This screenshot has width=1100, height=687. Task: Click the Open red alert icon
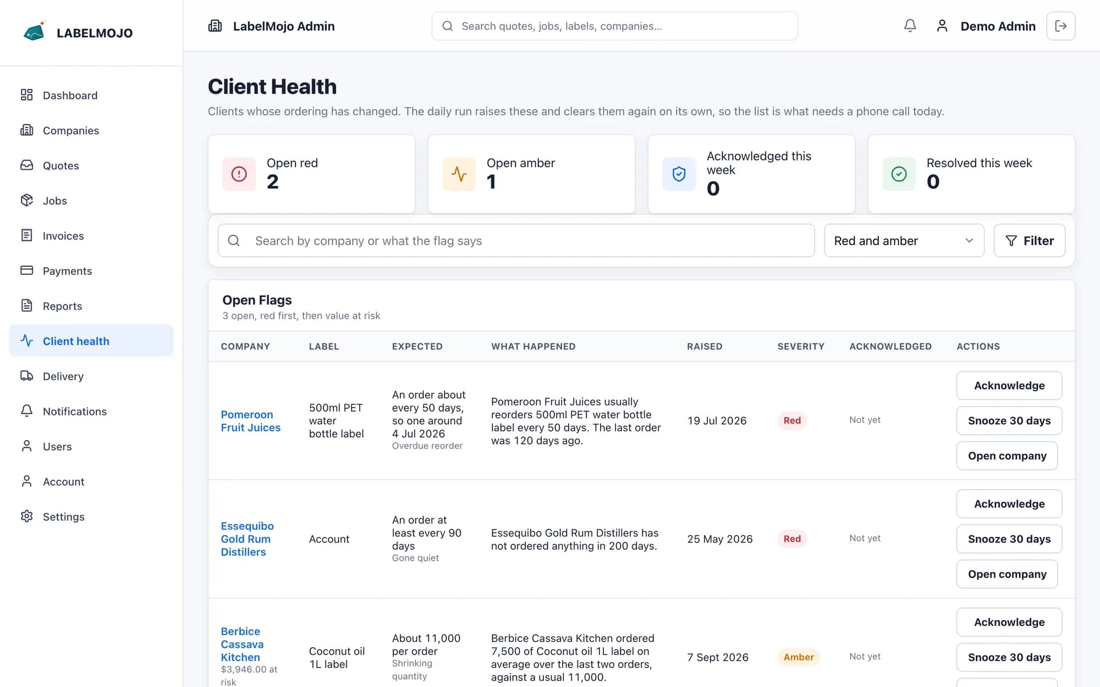239,174
